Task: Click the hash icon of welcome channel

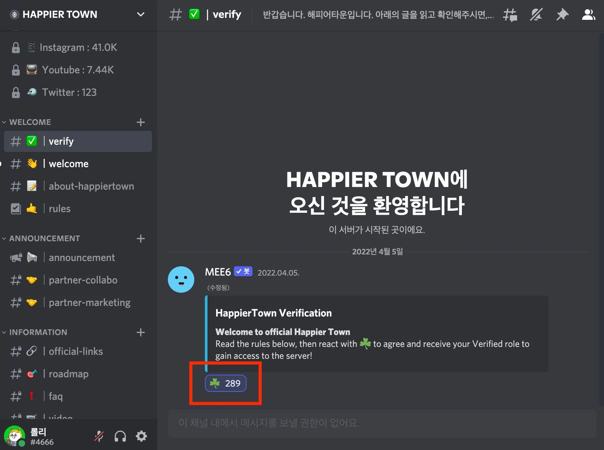Action: click(x=16, y=164)
